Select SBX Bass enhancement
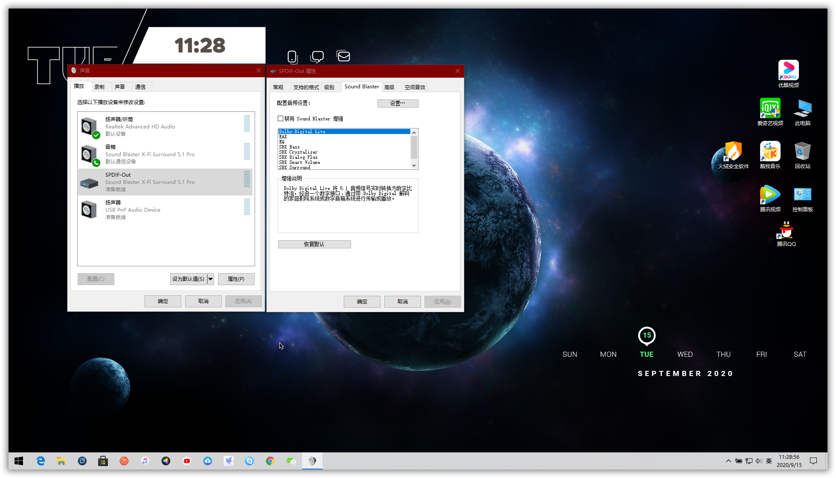Screen dimensions: 836x478 point(344,147)
